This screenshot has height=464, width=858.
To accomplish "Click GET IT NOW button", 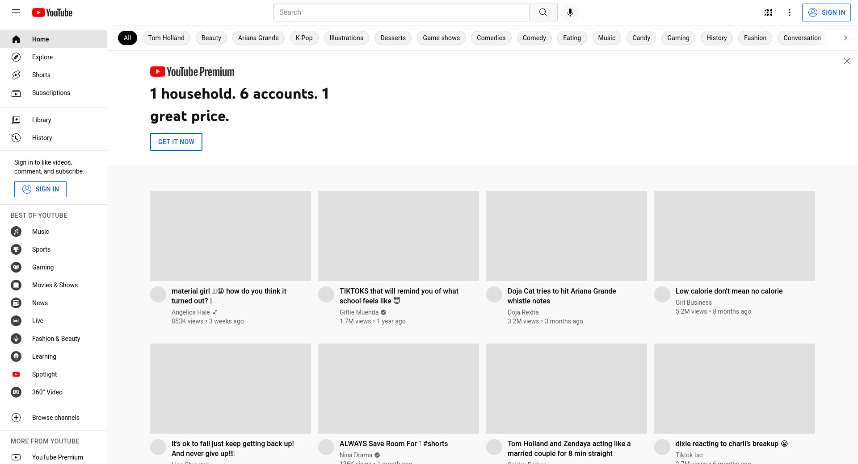I will (176, 142).
